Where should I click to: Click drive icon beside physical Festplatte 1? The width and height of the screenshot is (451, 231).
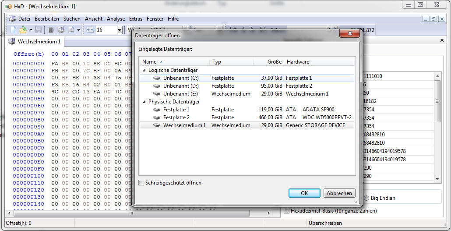pyautogui.click(x=157, y=110)
